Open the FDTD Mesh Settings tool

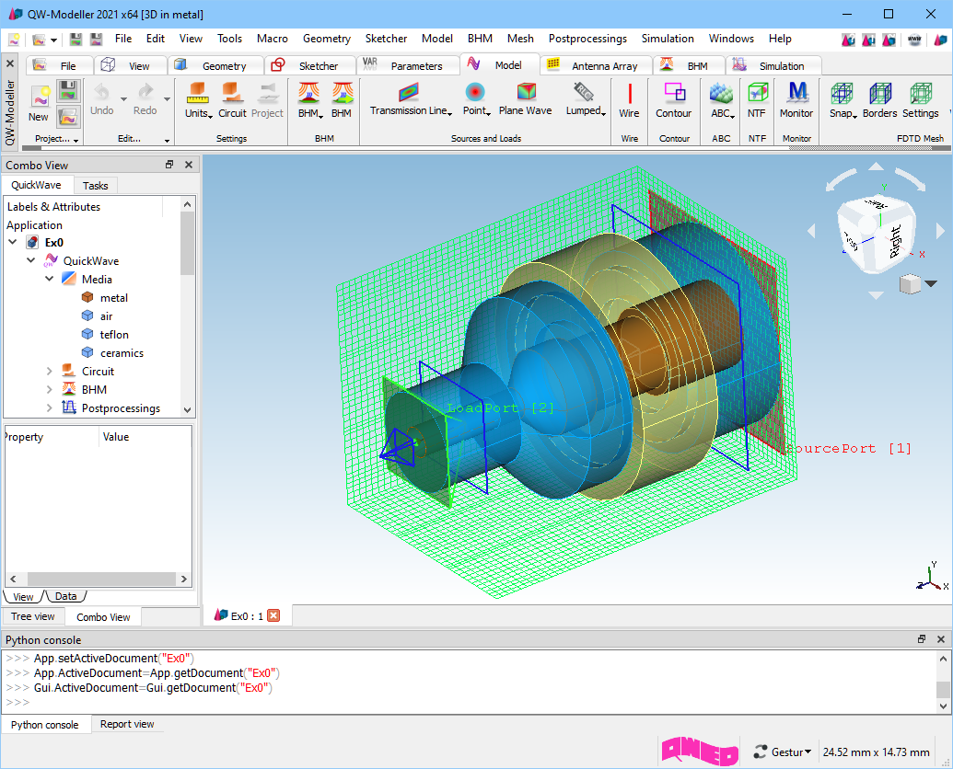(x=920, y=101)
